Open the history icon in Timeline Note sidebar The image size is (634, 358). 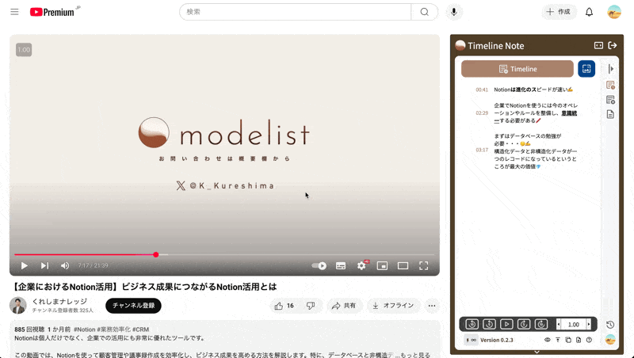(x=610, y=325)
